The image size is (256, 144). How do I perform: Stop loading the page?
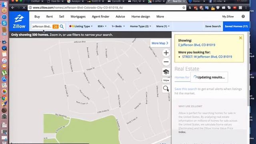(x=24, y=8)
